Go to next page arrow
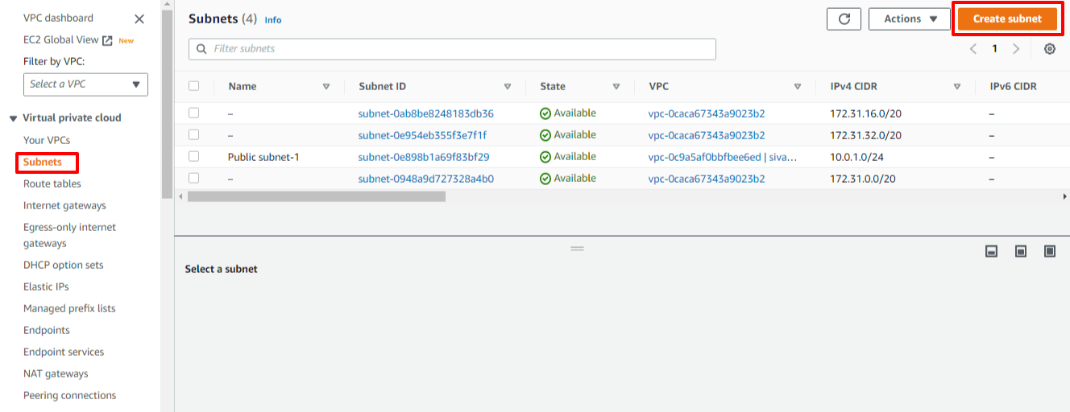 (x=1016, y=49)
